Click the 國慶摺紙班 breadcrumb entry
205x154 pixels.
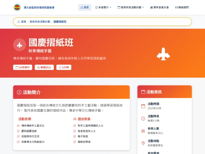[60, 22]
